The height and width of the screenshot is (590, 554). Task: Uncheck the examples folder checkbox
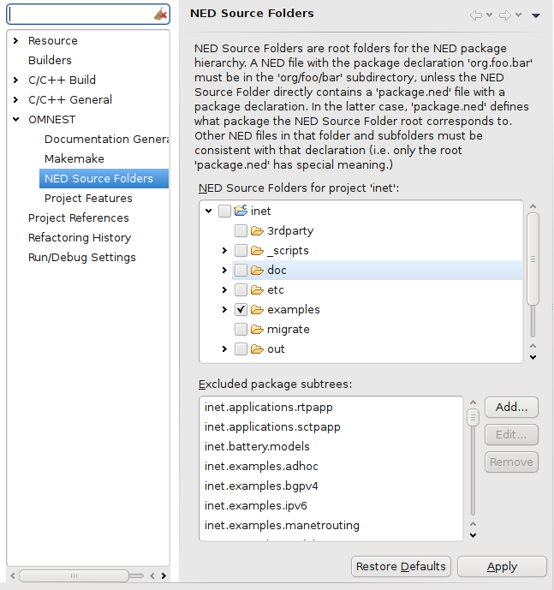pyautogui.click(x=241, y=309)
